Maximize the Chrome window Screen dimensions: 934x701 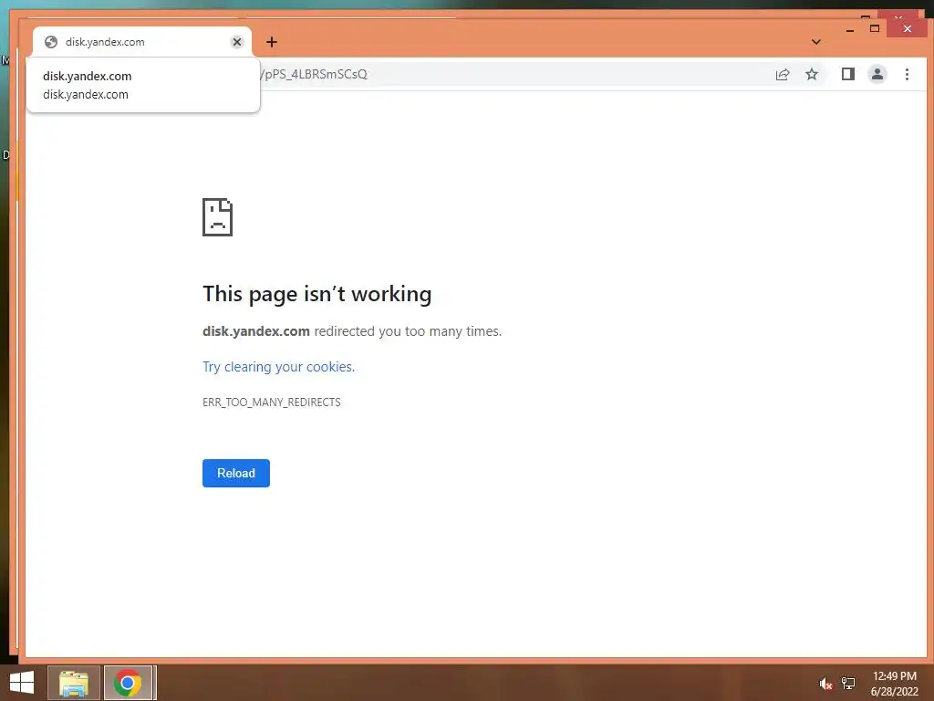[x=875, y=28]
